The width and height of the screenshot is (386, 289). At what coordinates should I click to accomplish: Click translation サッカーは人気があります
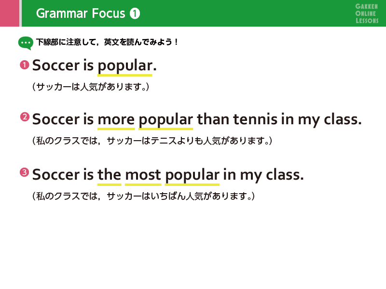click(91, 87)
